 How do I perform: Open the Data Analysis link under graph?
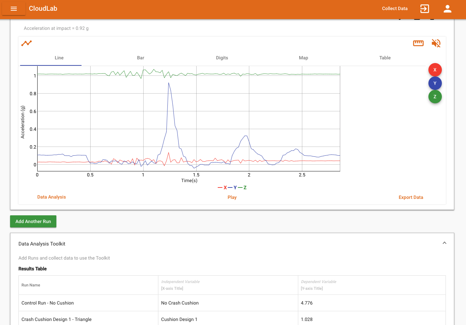click(51, 197)
